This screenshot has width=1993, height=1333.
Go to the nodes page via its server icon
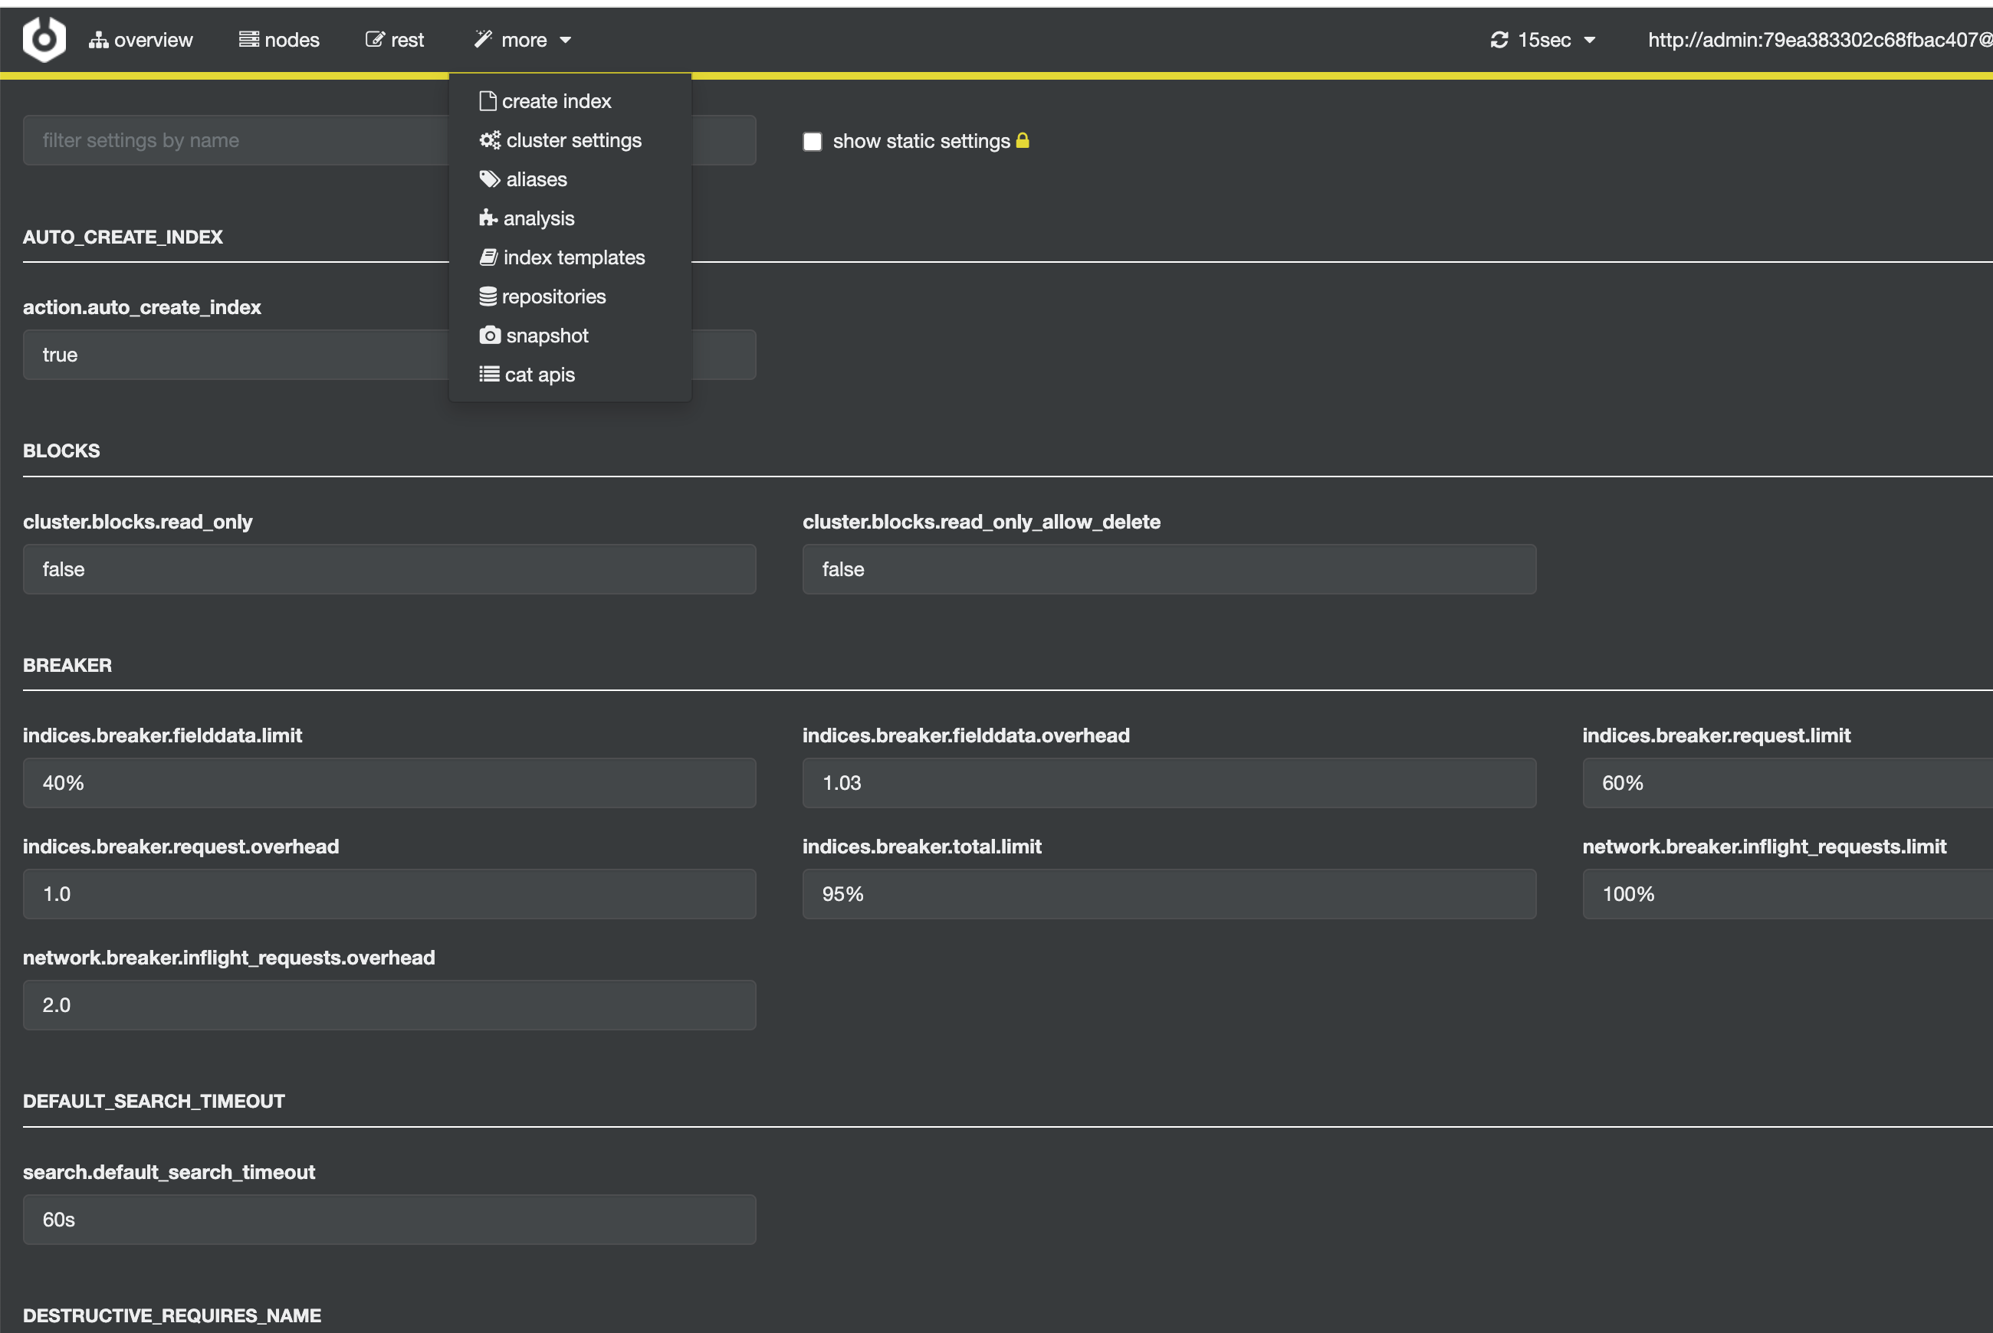[x=248, y=39]
